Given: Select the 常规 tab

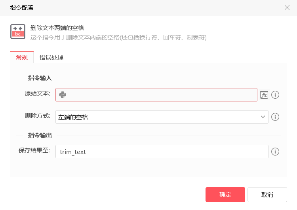Looking at the screenshot, I should pos(22,57).
